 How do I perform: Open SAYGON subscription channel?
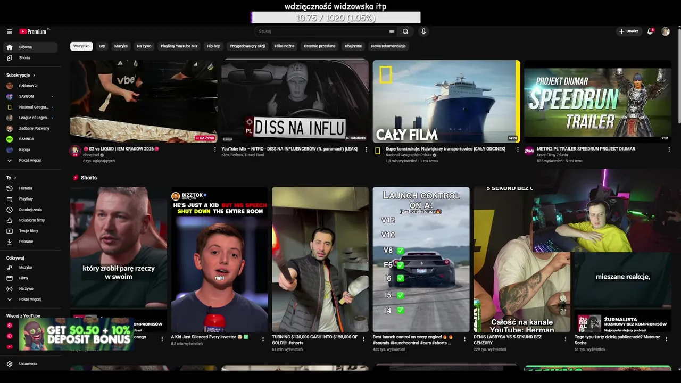(31, 96)
